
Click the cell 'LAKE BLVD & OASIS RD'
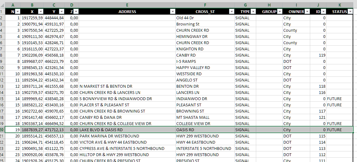(x=127, y=130)
